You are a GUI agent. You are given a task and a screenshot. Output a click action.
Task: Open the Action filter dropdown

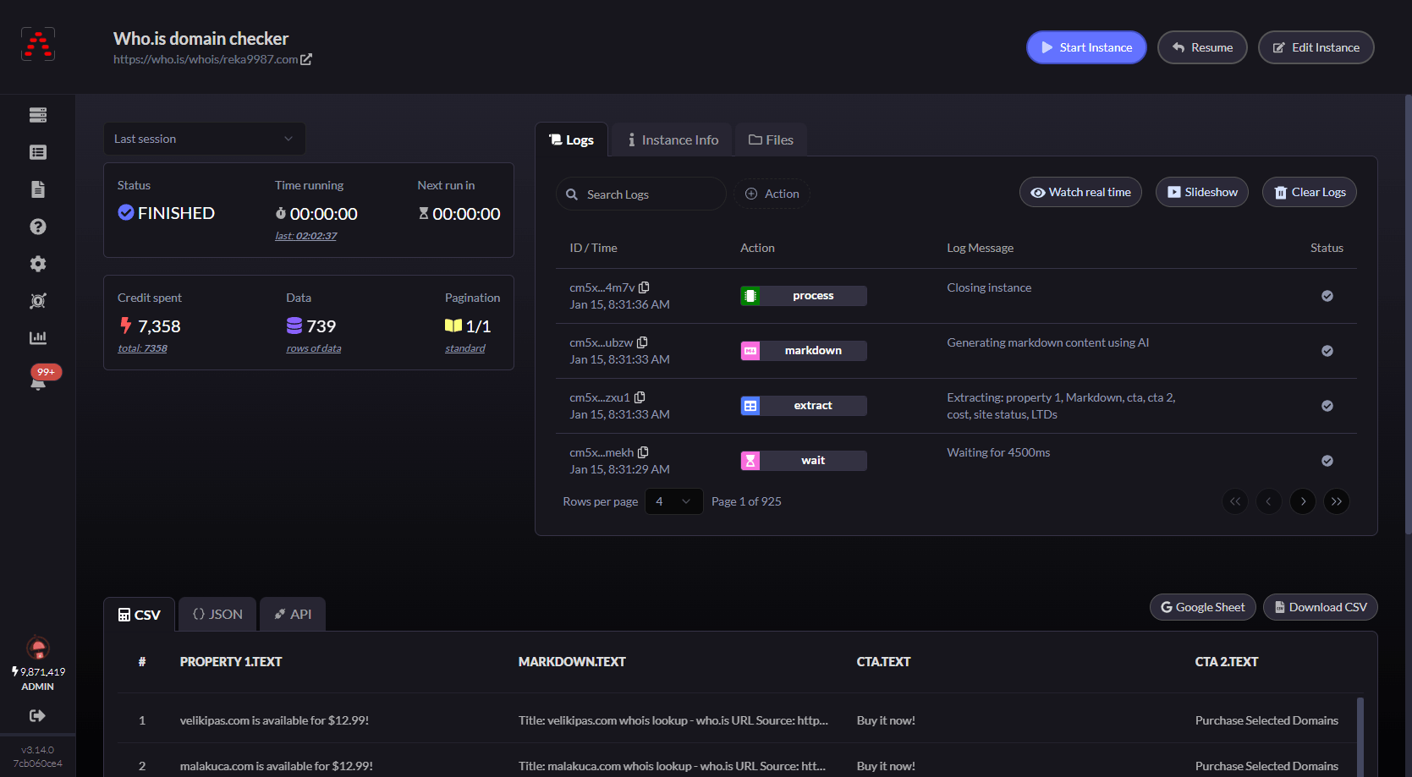[x=772, y=194]
